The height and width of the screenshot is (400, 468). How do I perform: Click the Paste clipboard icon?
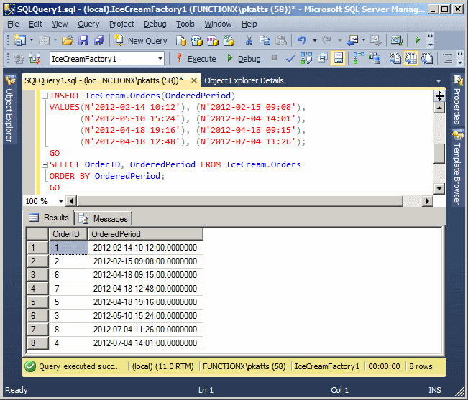(281, 40)
